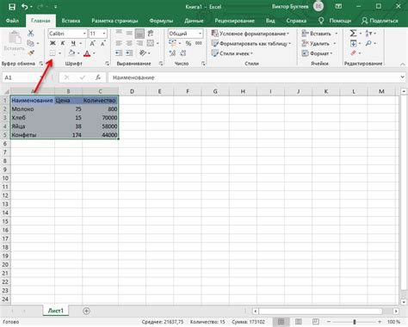Align text right
Image resolution: width=408 pixels, height=327 pixels.
(139, 43)
